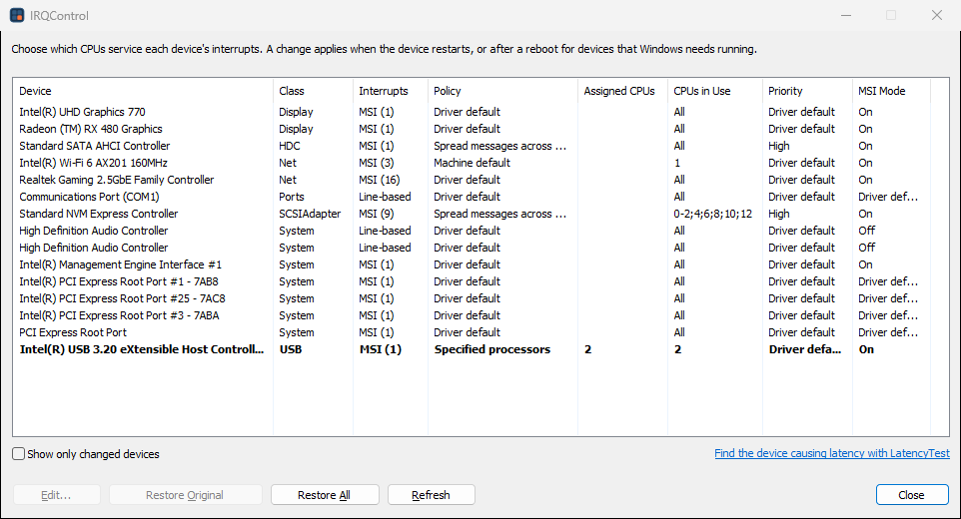Sort by the Priority column header
The image size is (961, 519).
coord(807,91)
